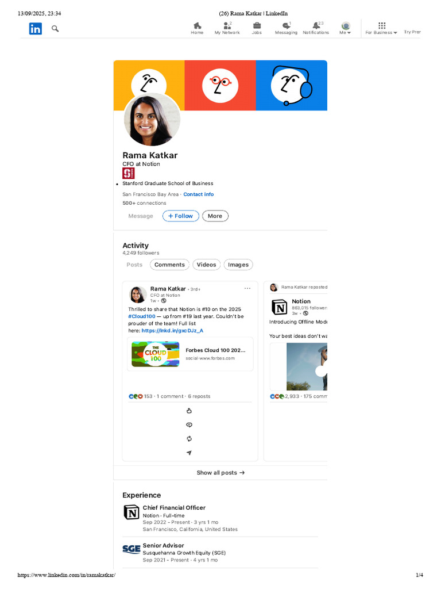441x589 pixels.
Task: Open the Home icon in navigation
Action: pyautogui.click(x=197, y=25)
